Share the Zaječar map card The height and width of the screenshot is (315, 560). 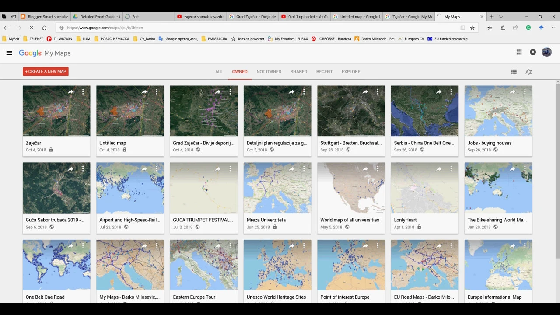tap(70, 92)
